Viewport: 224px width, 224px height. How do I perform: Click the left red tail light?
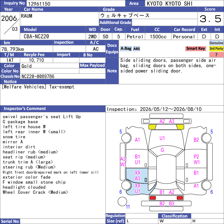click(152, 198)
